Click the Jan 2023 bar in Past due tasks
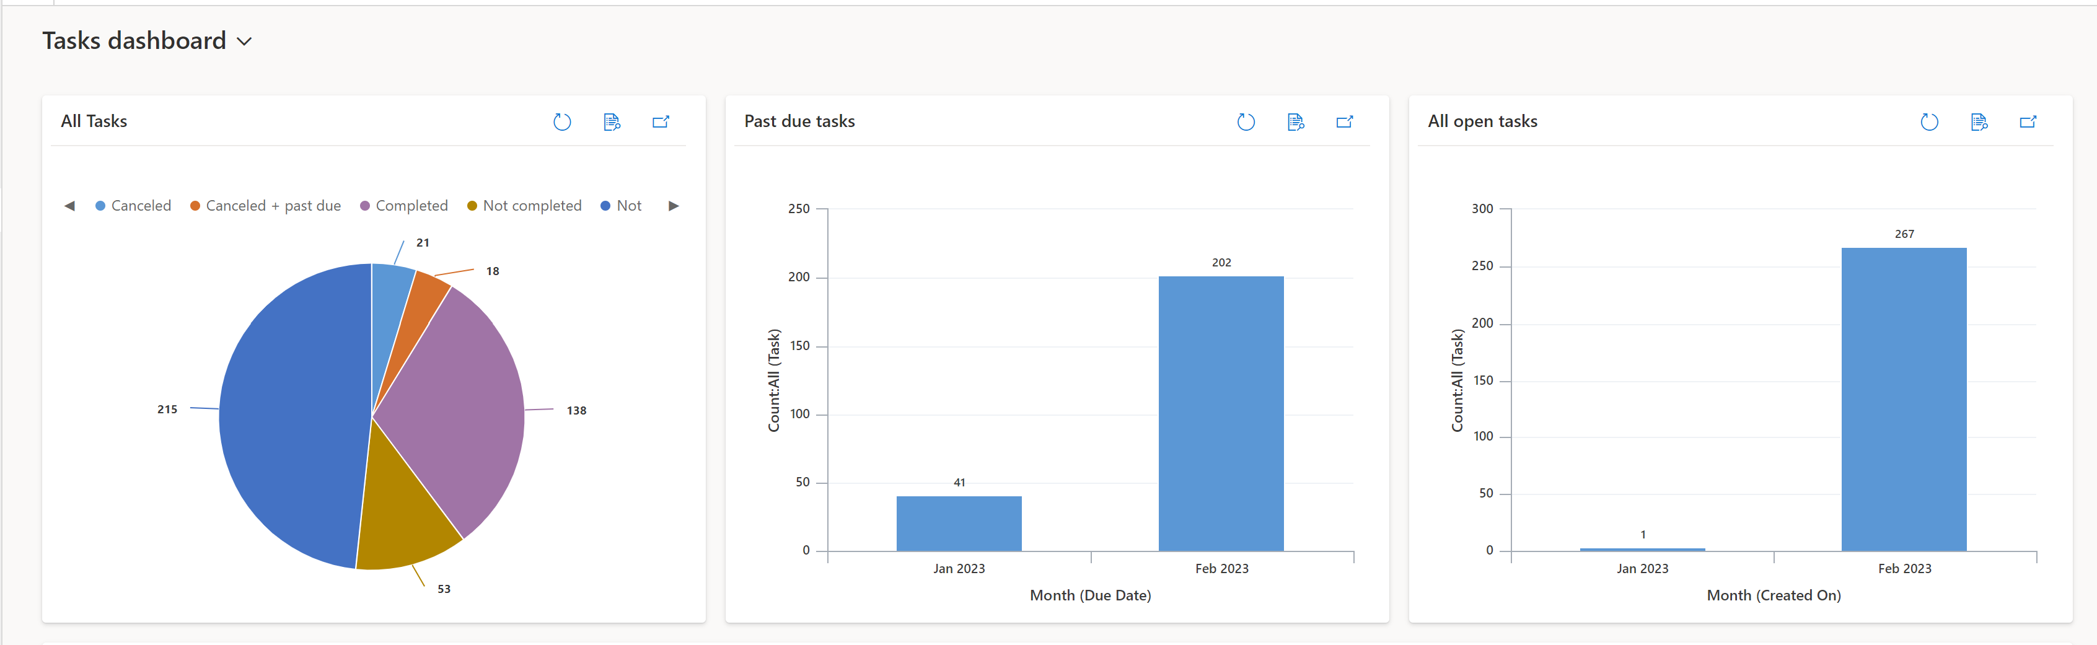The width and height of the screenshot is (2097, 645). pos(959,524)
